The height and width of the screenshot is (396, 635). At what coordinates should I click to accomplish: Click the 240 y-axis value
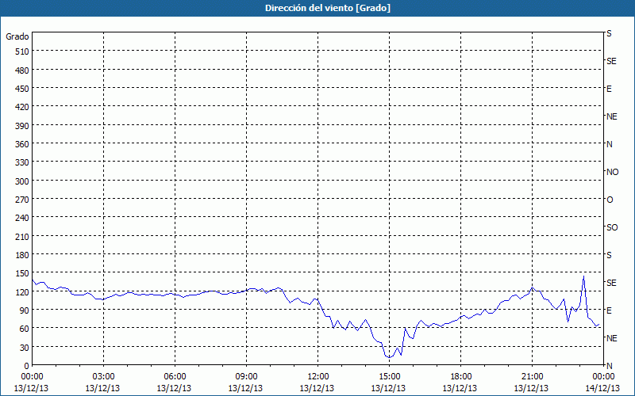click(x=22, y=218)
